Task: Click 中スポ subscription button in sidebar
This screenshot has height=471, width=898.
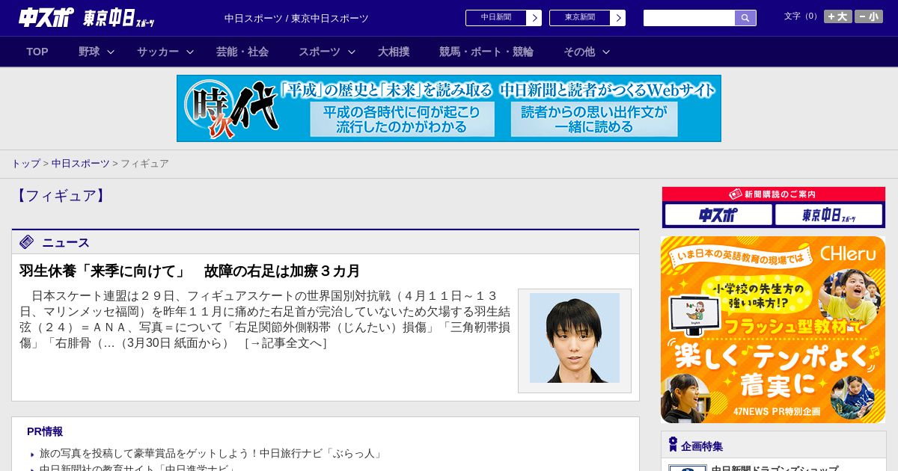Action: 718,215
